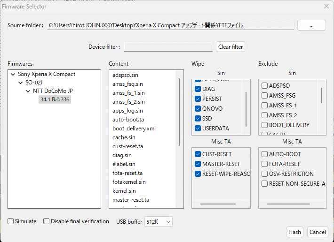Click Exclude Misc TA horizontal scrollbar
This screenshot has height=242, width=334.
coord(289,204)
